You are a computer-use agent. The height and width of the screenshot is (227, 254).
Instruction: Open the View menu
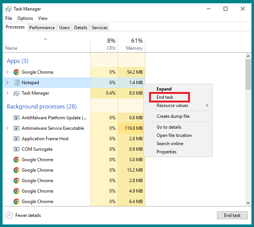[x=43, y=18]
